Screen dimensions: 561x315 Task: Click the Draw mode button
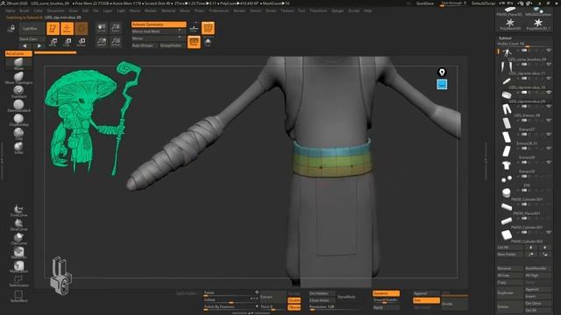[x=67, y=29]
